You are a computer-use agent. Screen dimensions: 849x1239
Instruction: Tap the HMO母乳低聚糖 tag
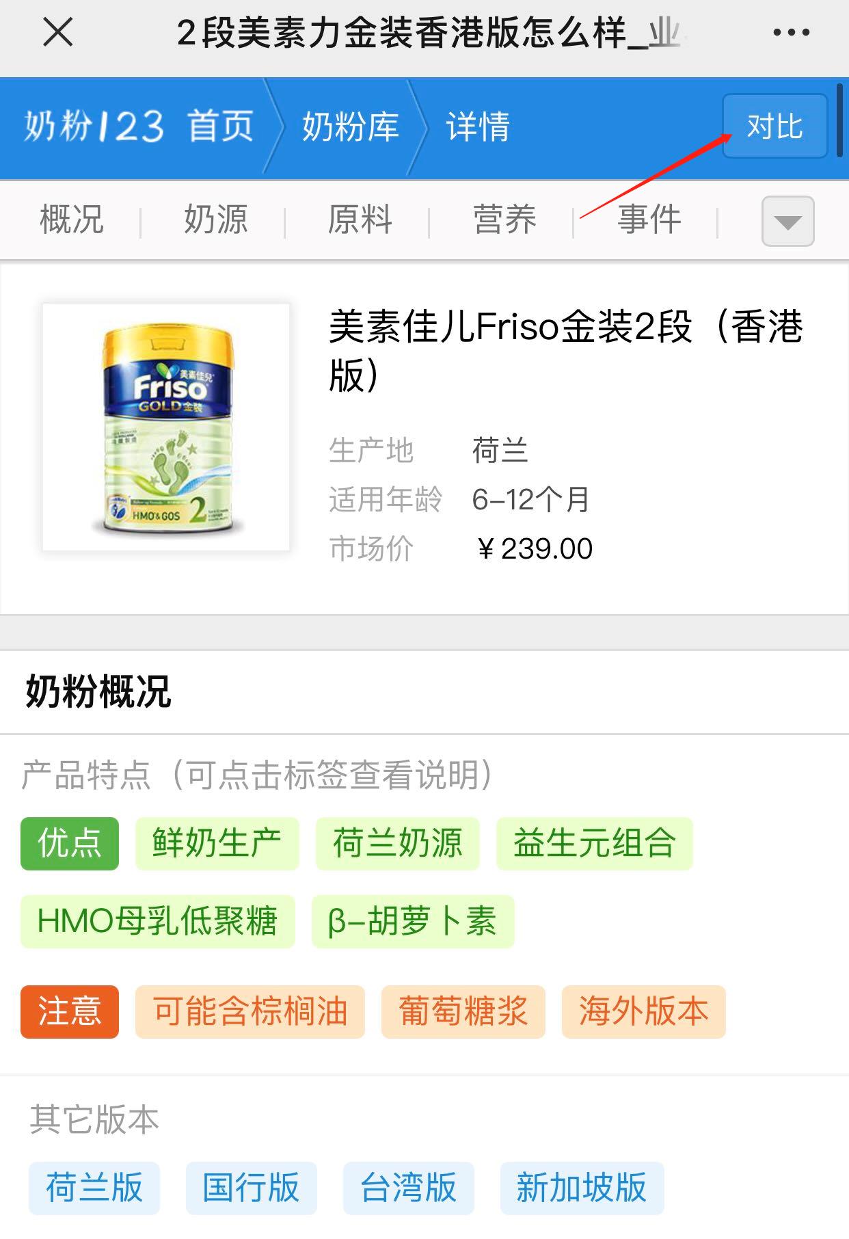click(158, 921)
